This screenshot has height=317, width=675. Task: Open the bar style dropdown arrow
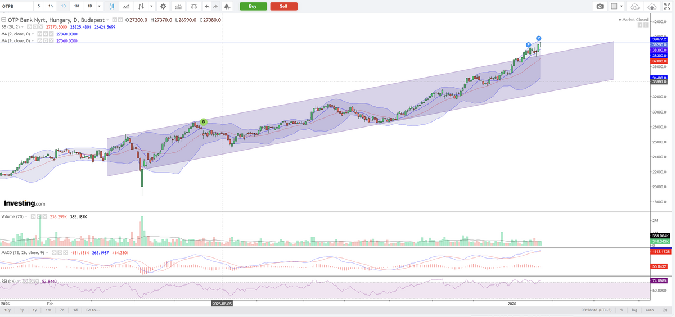coord(151,6)
